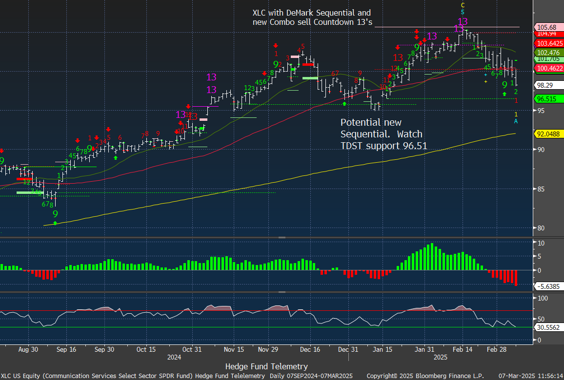Image resolution: width=564 pixels, height=380 pixels.
Task: Click the yellow 92.0488 moving average label
Action: 549,133
